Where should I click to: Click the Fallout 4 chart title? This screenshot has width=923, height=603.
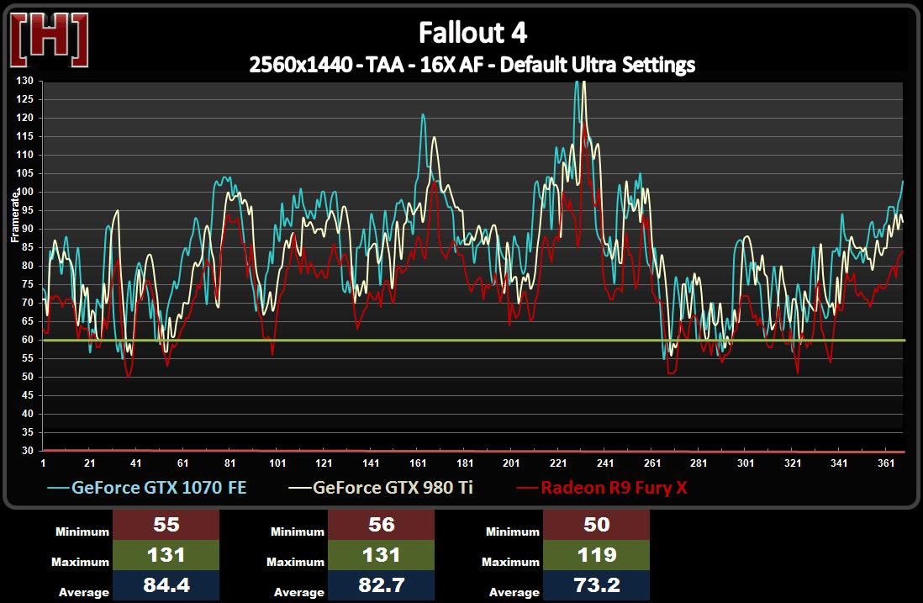coord(472,33)
